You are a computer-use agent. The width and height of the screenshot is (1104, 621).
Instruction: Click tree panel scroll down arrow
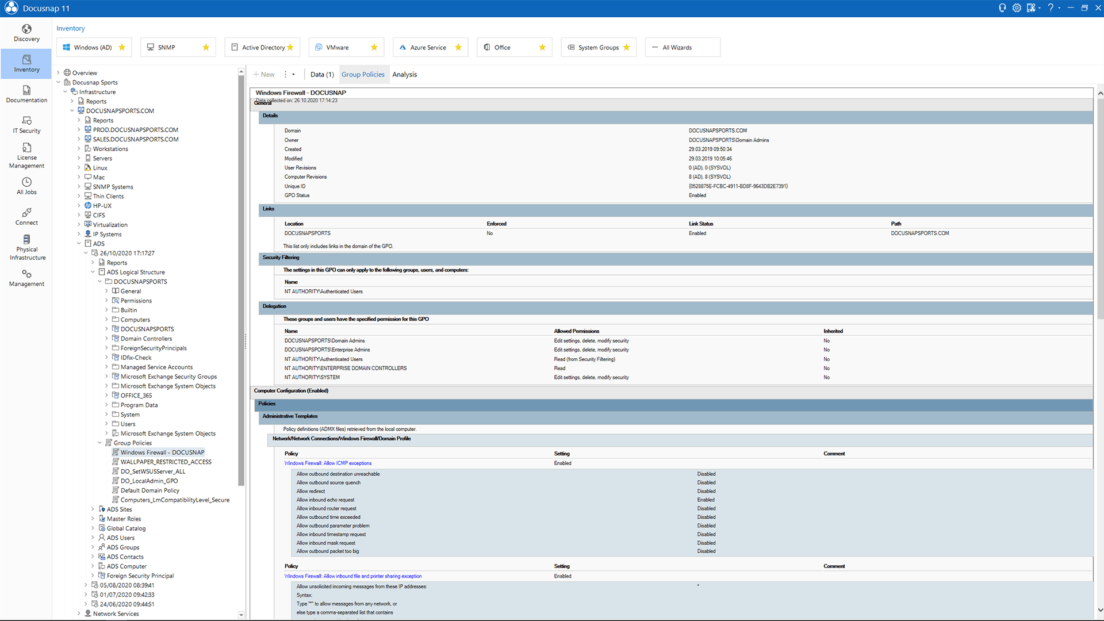241,615
